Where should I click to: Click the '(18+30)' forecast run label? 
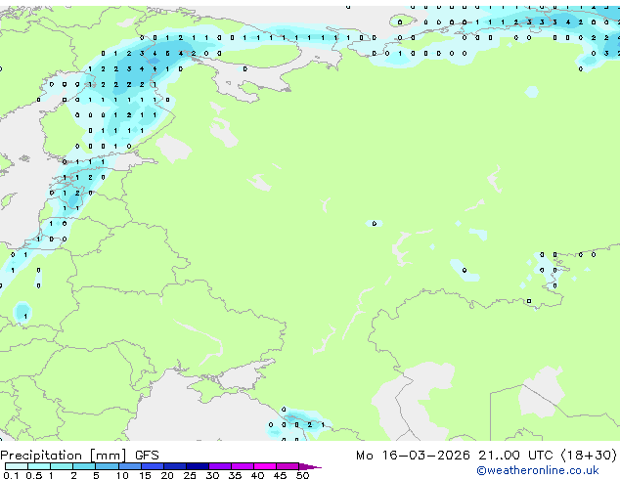pos(589,456)
